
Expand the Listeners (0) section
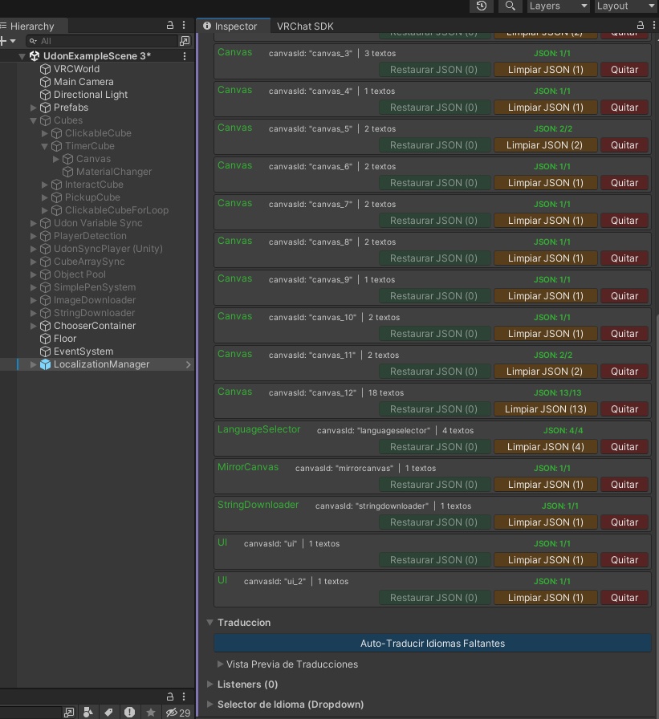pyautogui.click(x=209, y=684)
